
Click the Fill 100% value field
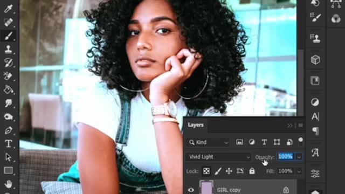coord(285,171)
